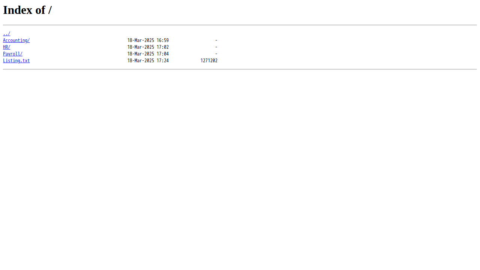Open the Listing.txt file link

[x=16, y=61]
